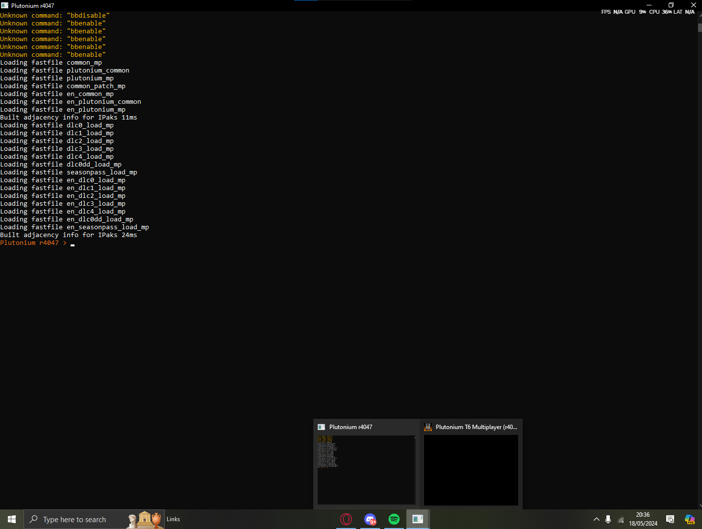The width and height of the screenshot is (702, 529).
Task: Click the taskbar search box
Action: tap(94, 519)
